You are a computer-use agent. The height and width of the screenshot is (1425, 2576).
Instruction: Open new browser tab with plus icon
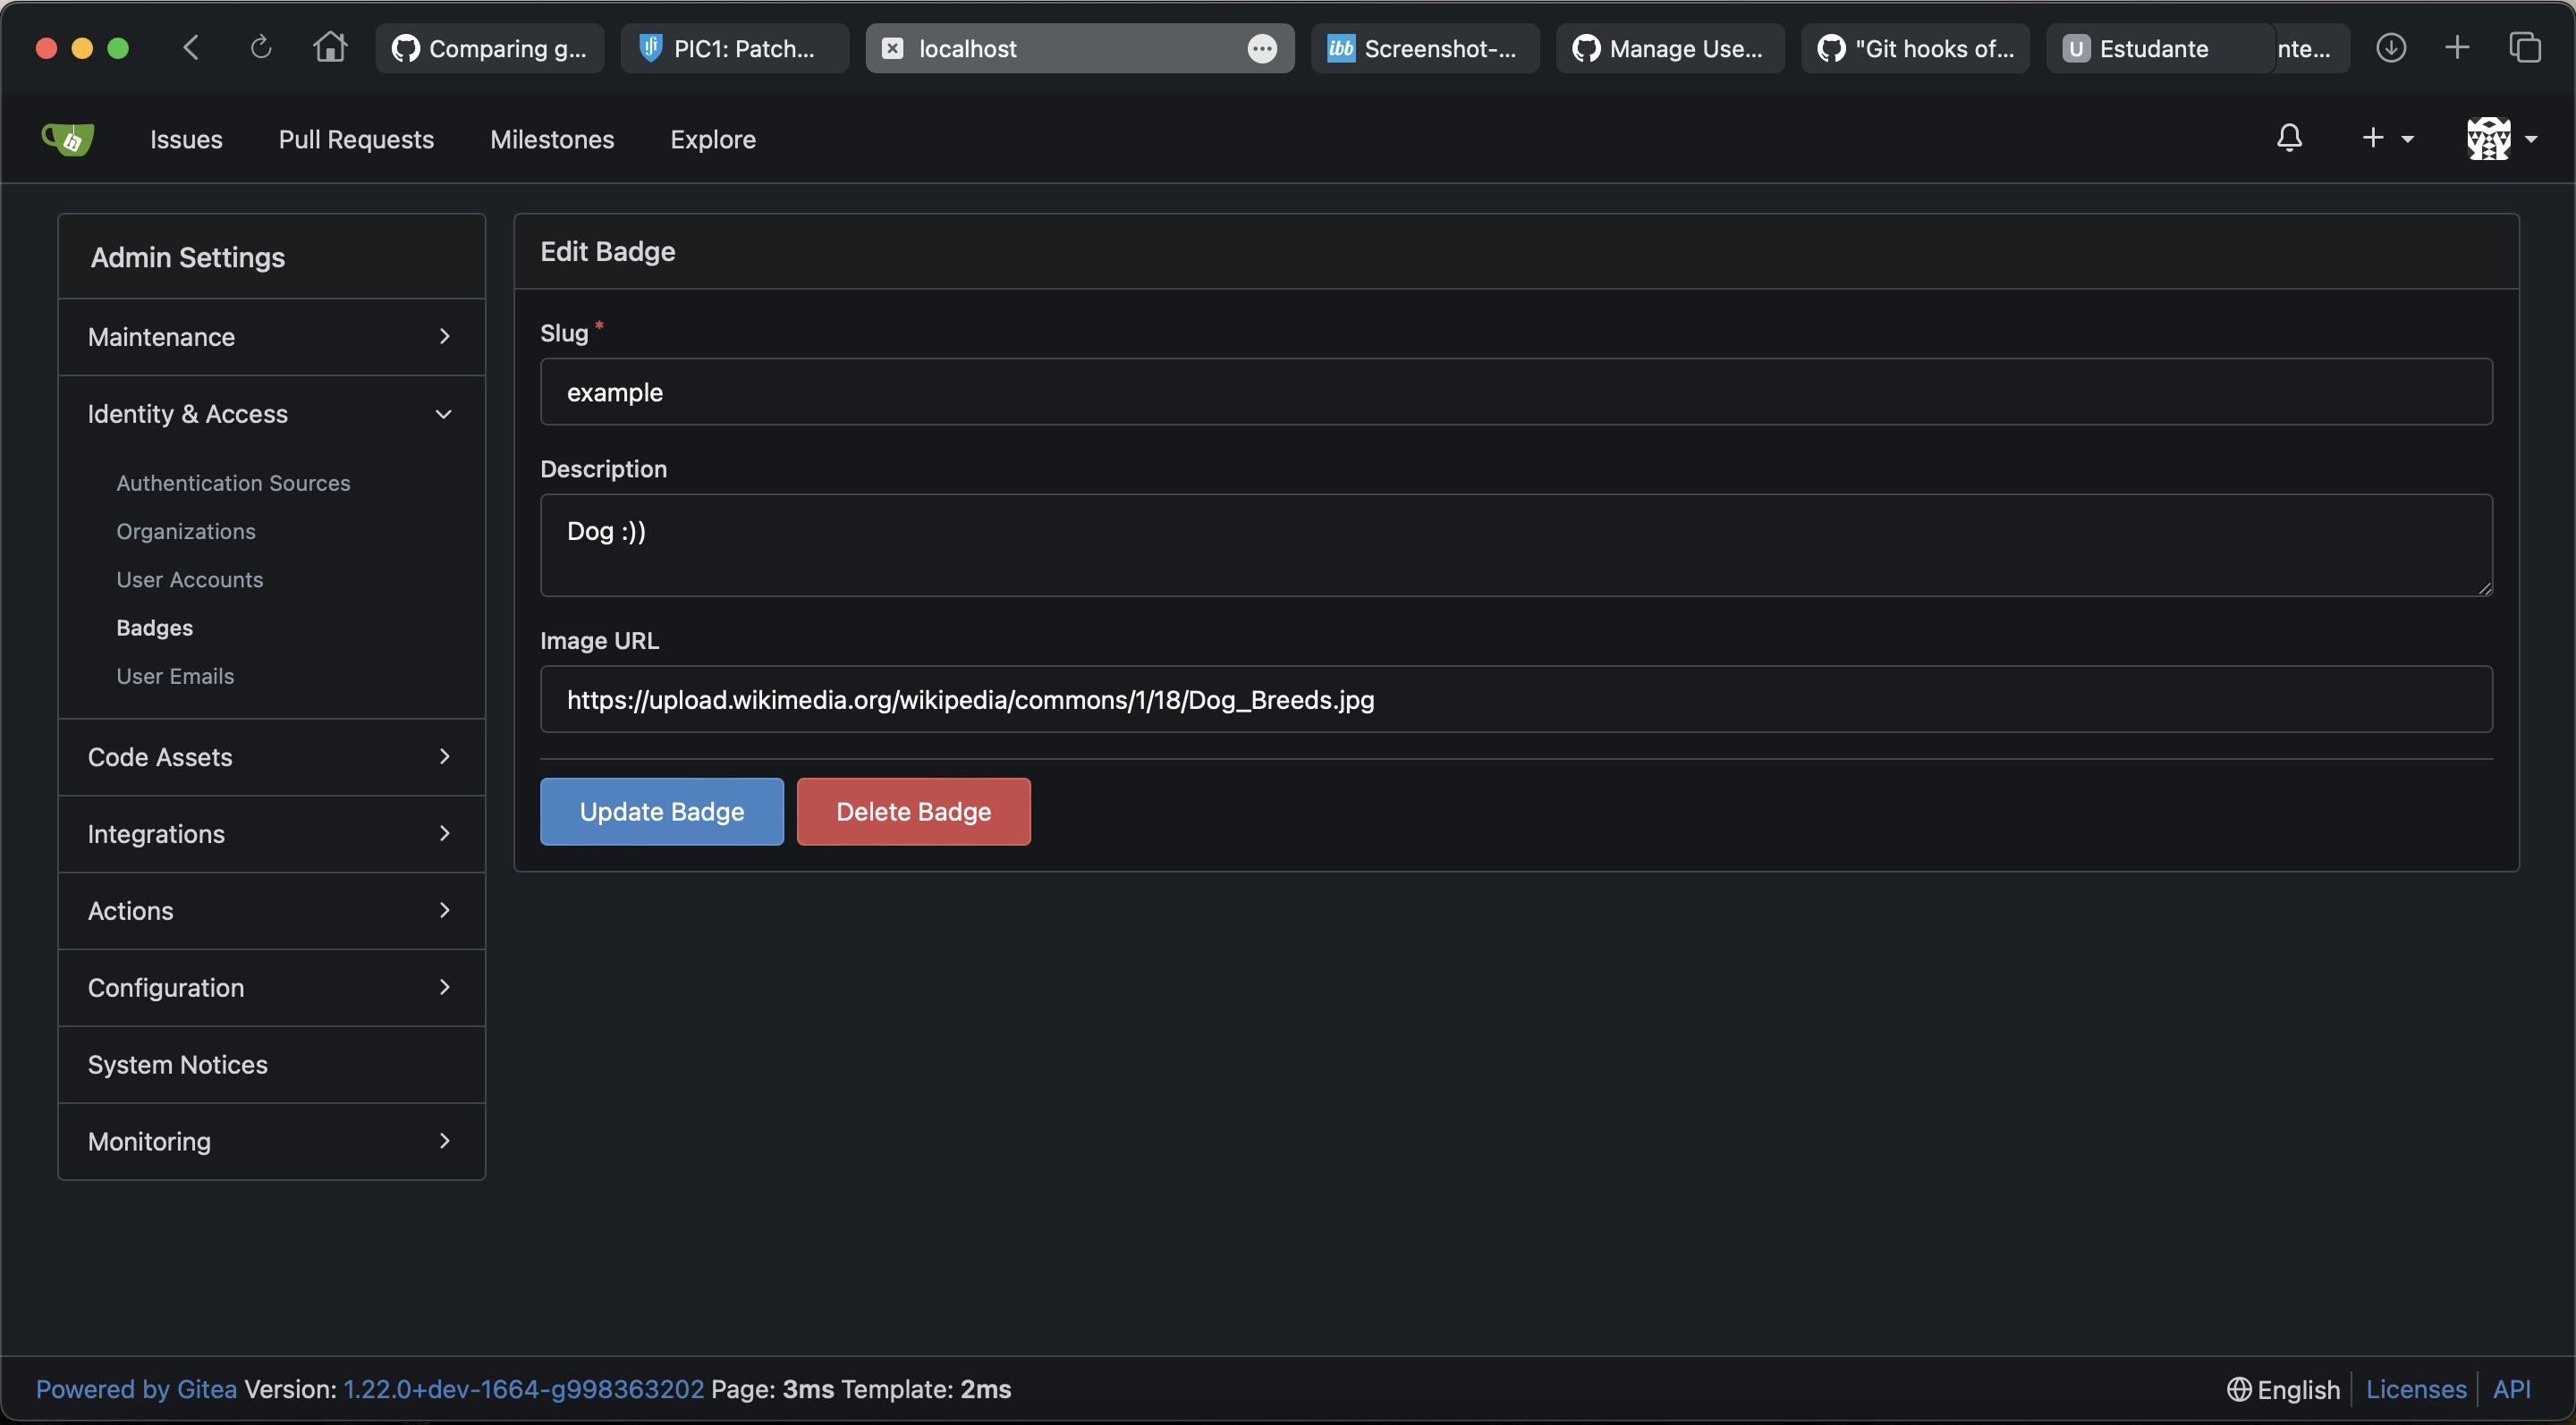(2457, 47)
